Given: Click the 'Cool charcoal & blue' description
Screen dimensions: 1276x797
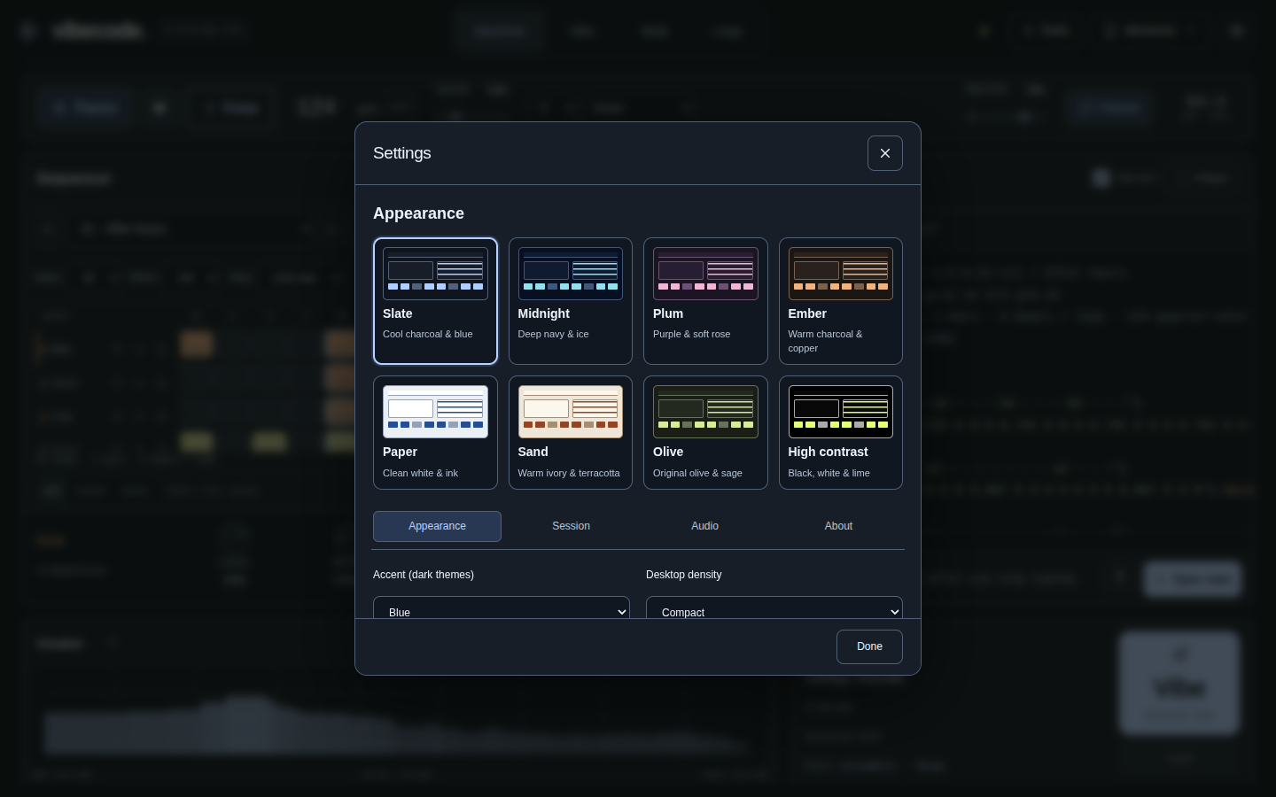Looking at the screenshot, I should coord(428,334).
